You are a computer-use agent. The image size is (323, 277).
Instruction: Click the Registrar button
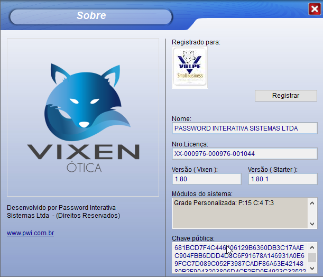285,96
